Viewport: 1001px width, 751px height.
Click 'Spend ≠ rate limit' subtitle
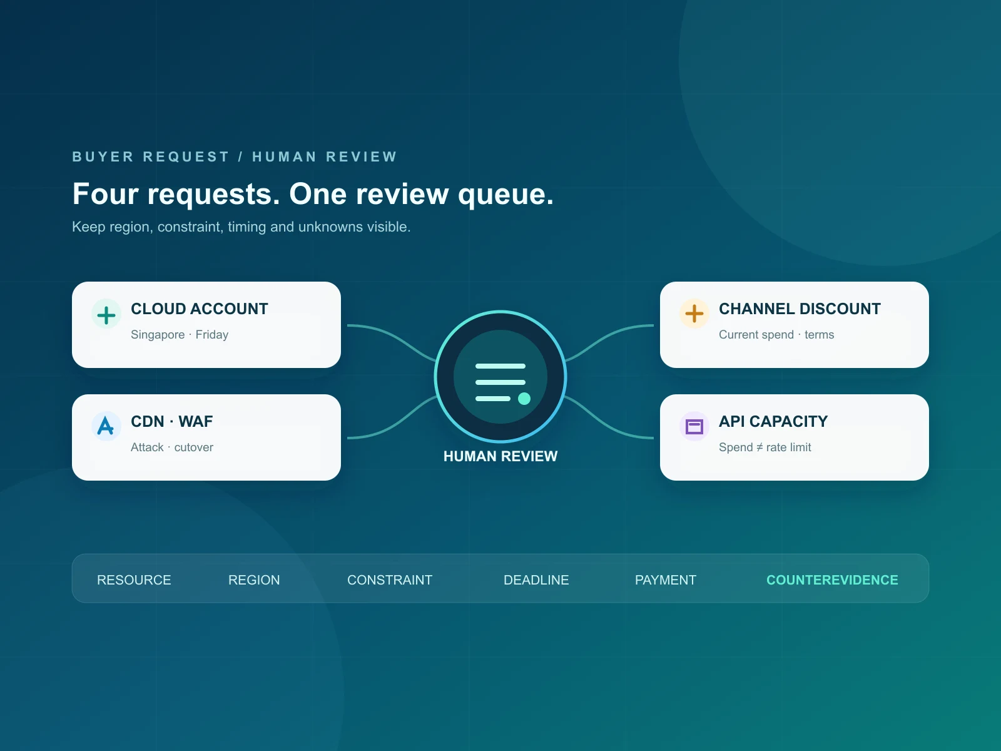click(765, 447)
